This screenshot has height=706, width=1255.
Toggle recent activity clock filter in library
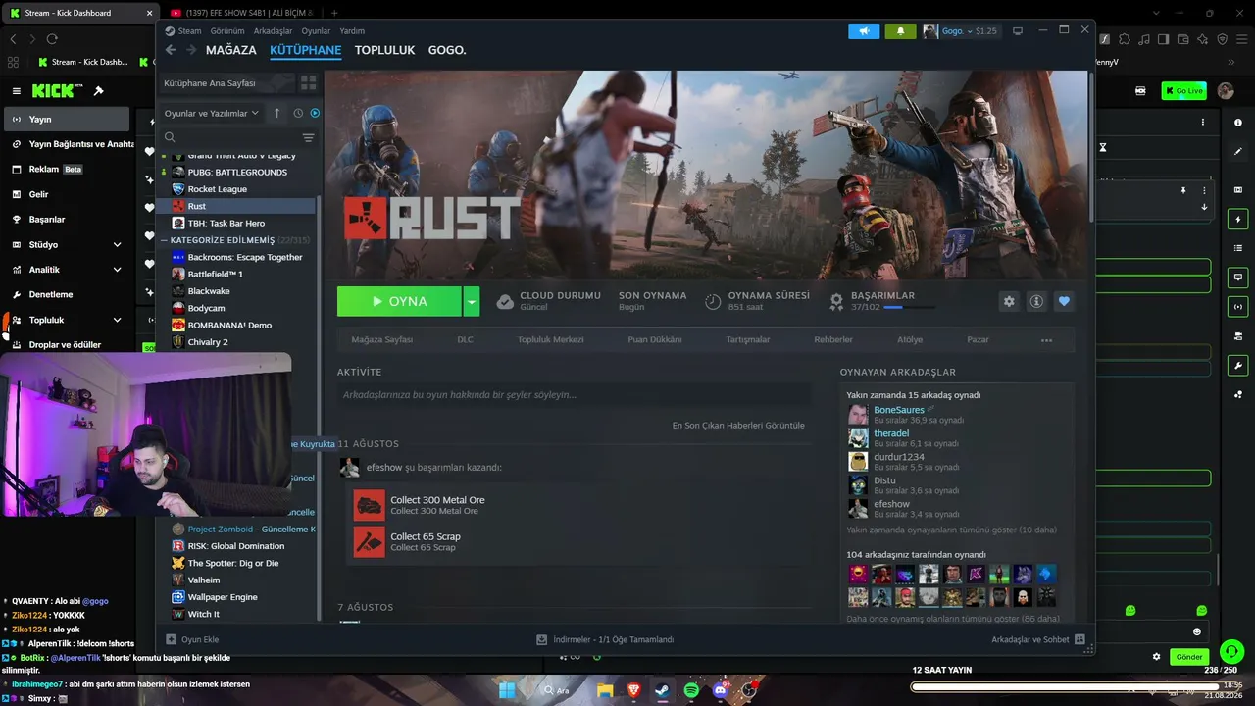[x=298, y=113]
